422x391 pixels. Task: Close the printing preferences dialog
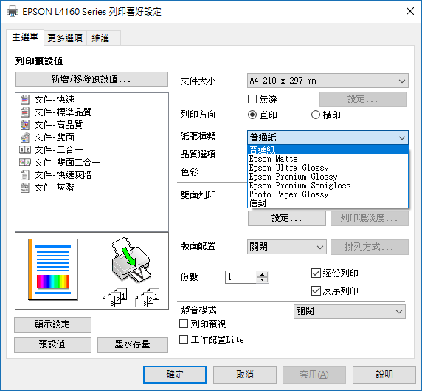(410, 11)
